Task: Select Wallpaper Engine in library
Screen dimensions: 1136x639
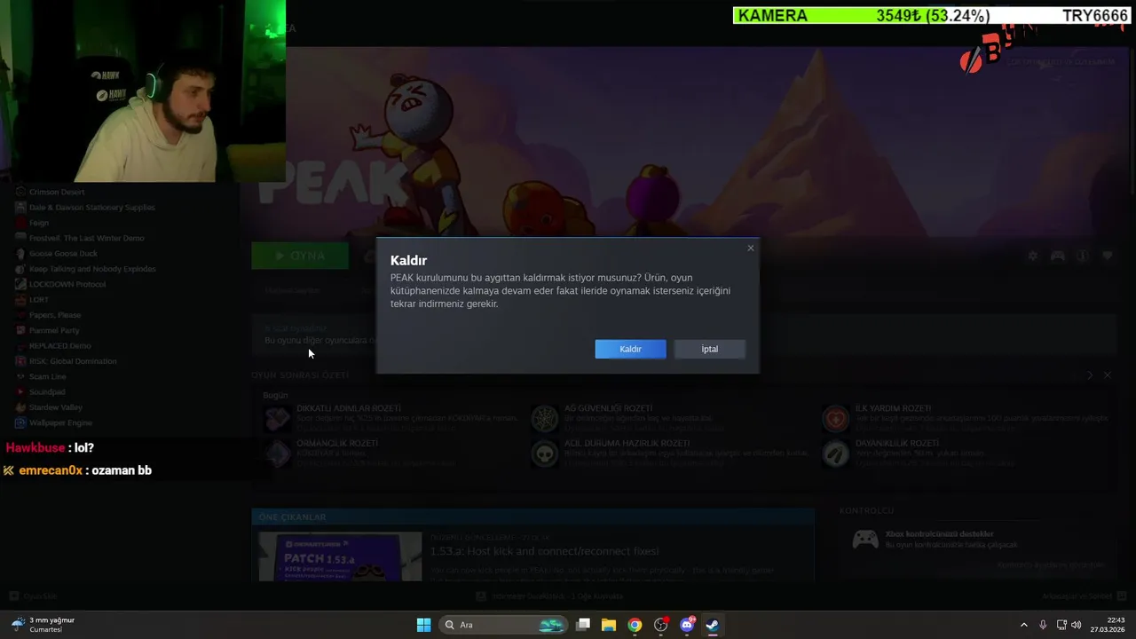Action: 60,422
